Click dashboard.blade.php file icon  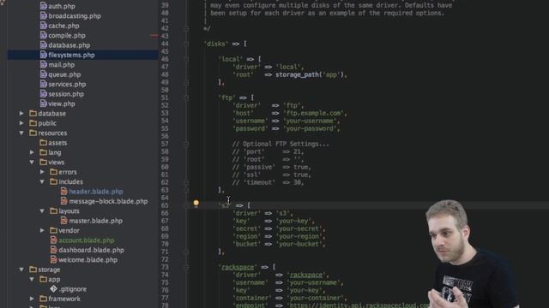point(53,250)
